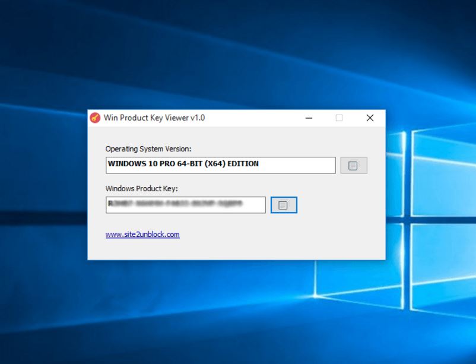Click the copy icon beside Windows Product Key
This screenshot has height=364, width=476.
[284, 205]
